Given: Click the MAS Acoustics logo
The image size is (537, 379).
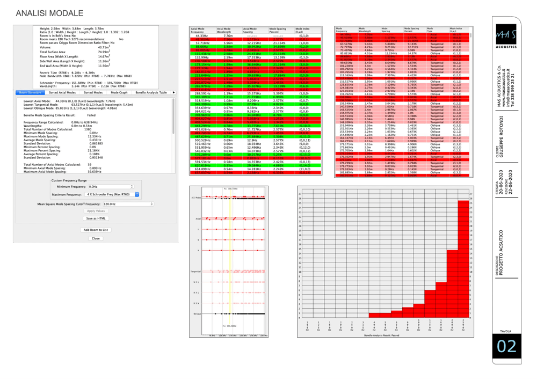Looking at the screenshot, I should point(506,36).
